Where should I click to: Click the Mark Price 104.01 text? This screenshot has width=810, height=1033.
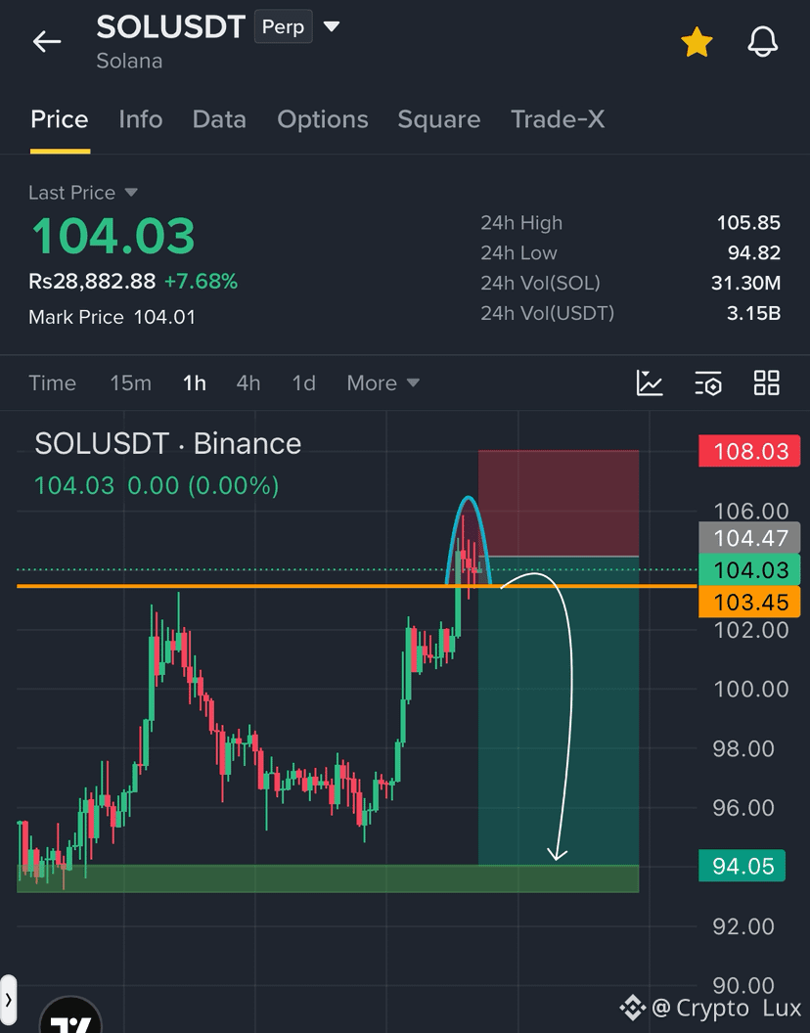tap(112, 317)
